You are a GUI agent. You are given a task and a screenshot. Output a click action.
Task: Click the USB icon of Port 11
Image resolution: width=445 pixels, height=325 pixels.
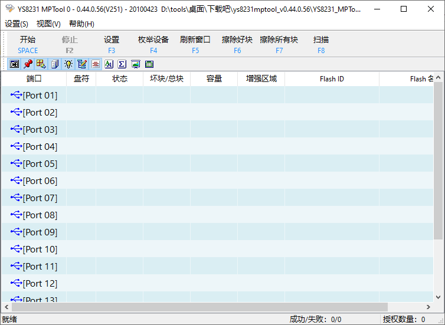click(17, 266)
